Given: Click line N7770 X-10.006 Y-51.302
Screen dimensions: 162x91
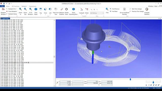Looking at the screenshot, I should pos(14,31).
